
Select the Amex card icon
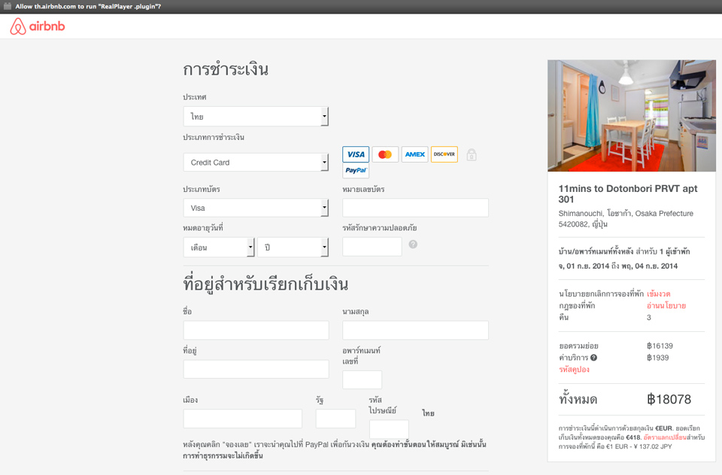coord(414,154)
